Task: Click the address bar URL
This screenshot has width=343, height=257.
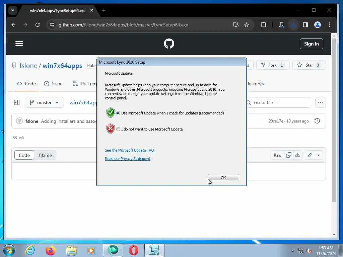Action: pos(123,25)
